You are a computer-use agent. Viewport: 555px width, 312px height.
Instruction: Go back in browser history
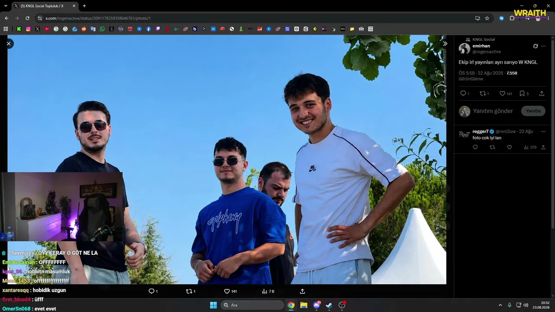pyautogui.click(x=7, y=18)
